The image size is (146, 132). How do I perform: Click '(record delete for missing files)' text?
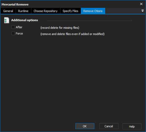pos(60,28)
